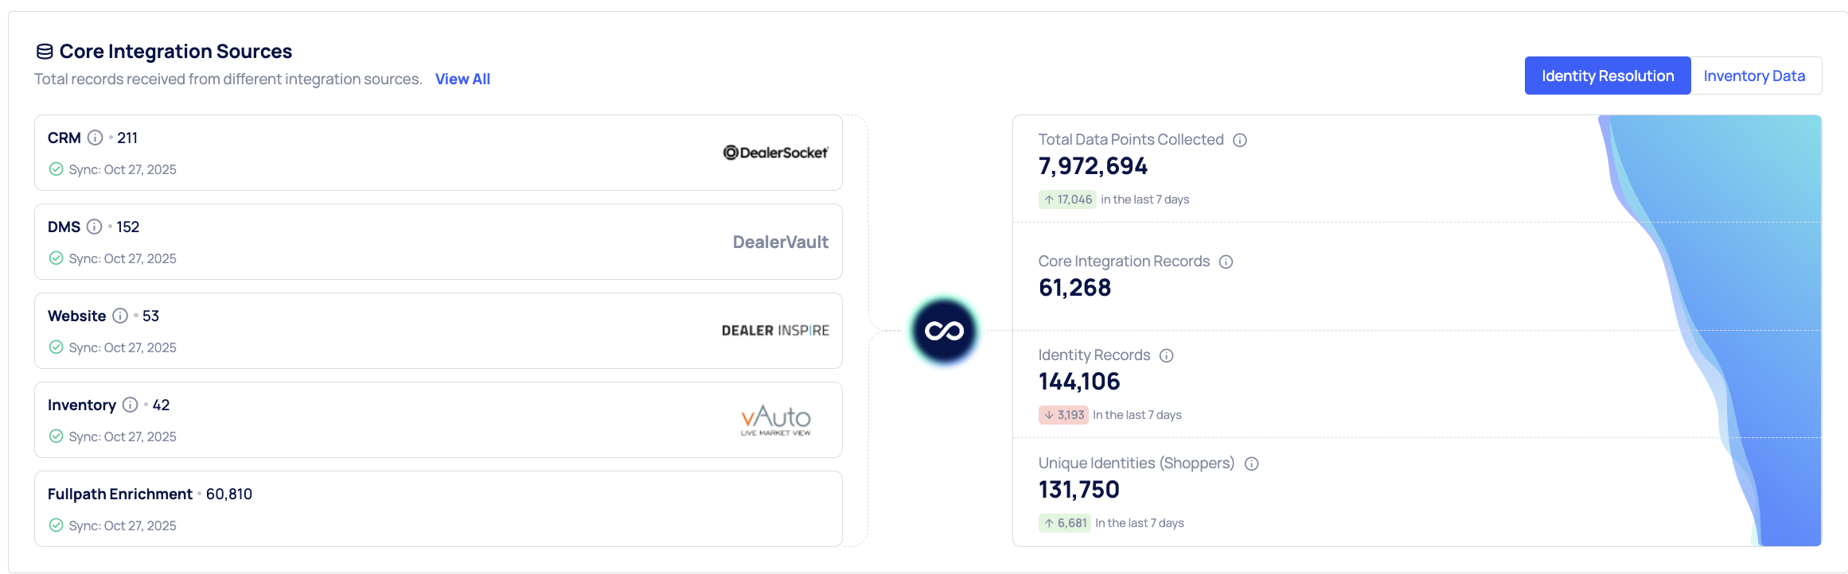Click the Core Integration Records info icon
This screenshot has width=1848, height=574.
coord(1226,262)
